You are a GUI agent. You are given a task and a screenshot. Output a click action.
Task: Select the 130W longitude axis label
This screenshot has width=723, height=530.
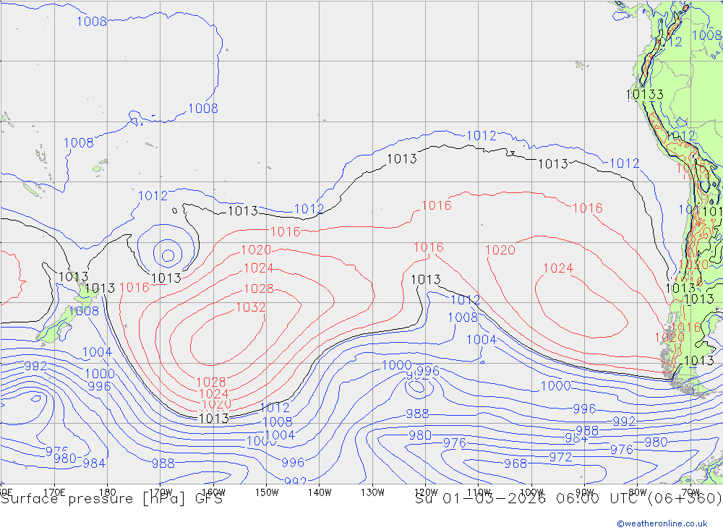(x=372, y=492)
